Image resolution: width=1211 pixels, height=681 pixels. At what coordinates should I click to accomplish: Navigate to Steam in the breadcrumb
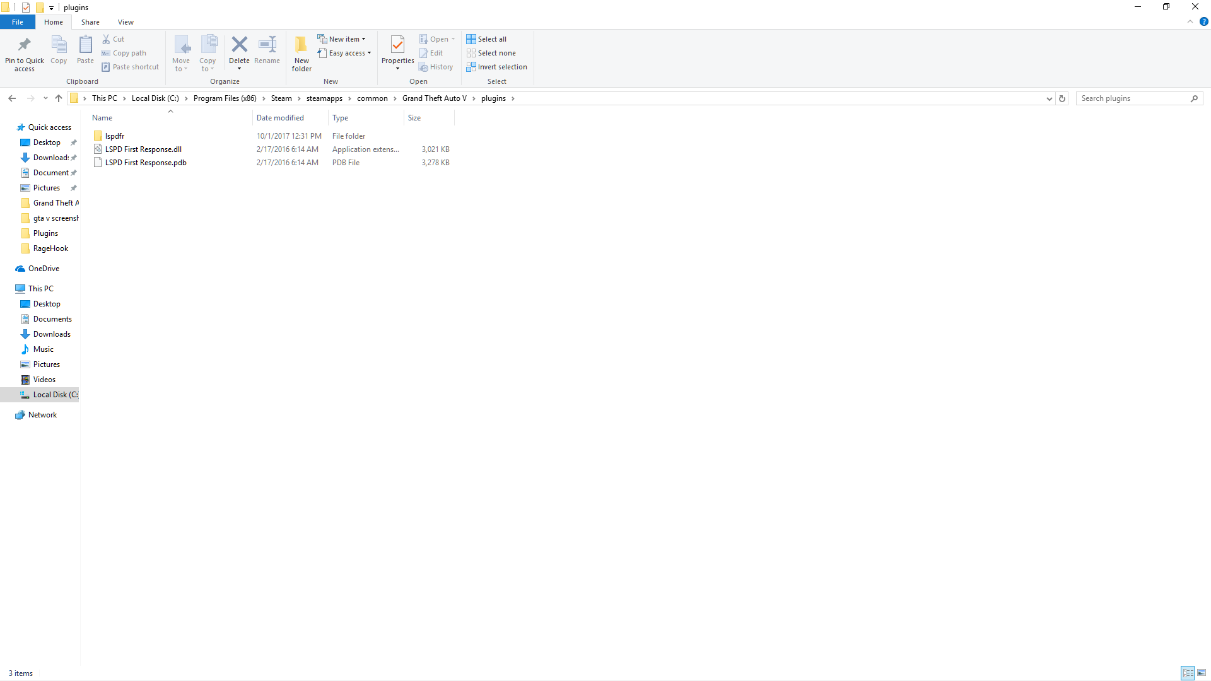pos(281,98)
